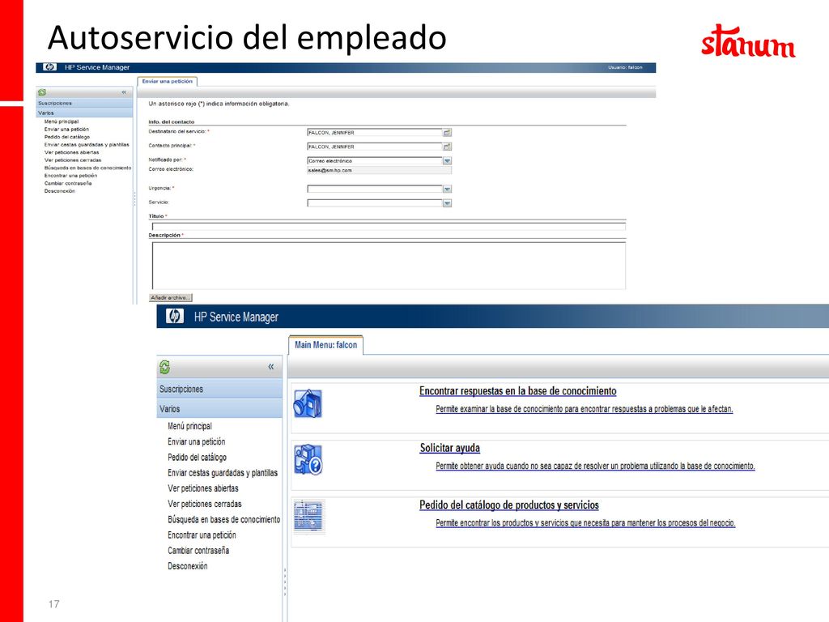Click Desconexión in lower sidebar
The image size is (829, 622).
pyautogui.click(x=188, y=566)
